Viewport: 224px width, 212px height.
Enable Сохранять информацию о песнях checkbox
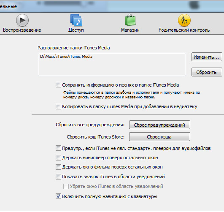pyautogui.click(x=58, y=85)
